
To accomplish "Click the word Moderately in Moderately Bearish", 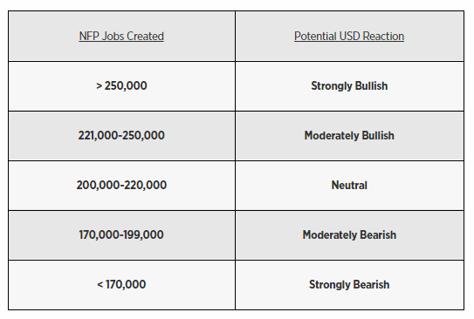I will (x=330, y=234).
